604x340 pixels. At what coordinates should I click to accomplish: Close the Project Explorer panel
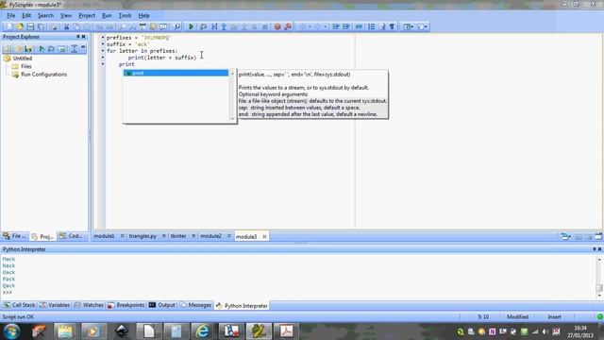(84, 37)
